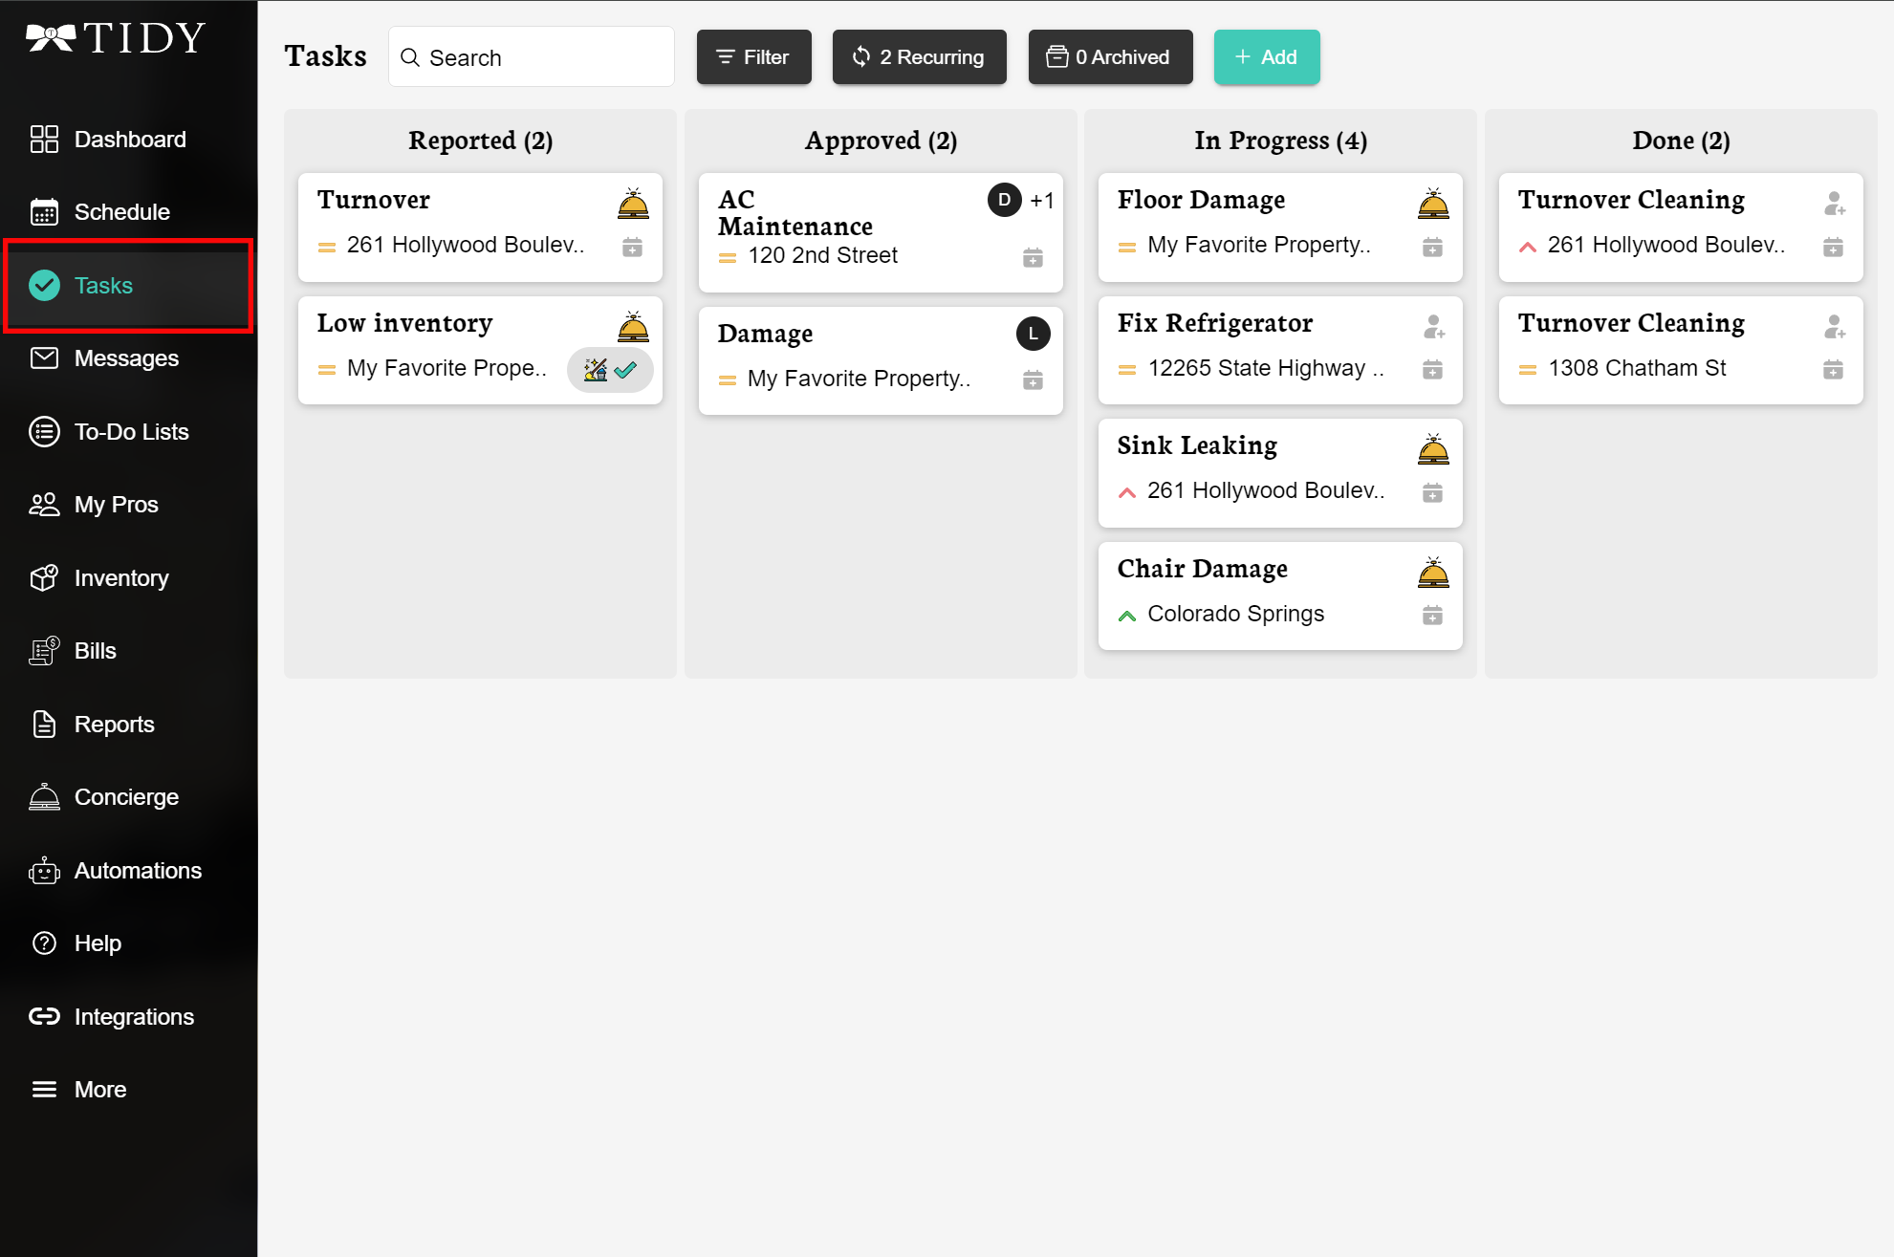The image size is (1894, 1257).
Task: Click calendar icon on Floor Damage card
Action: click(1432, 248)
